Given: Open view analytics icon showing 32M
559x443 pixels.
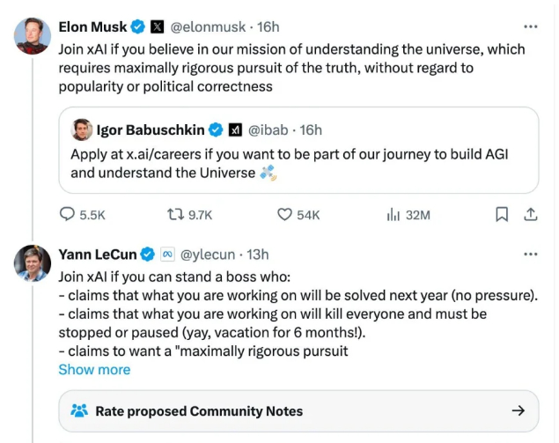Looking at the screenshot, I should pos(394,214).
